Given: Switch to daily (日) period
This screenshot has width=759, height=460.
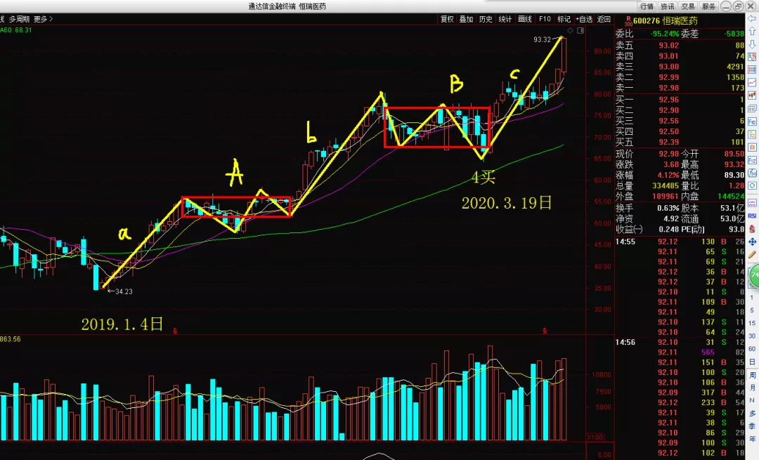Looking at the screenshot, I should [x=752, y=362].
